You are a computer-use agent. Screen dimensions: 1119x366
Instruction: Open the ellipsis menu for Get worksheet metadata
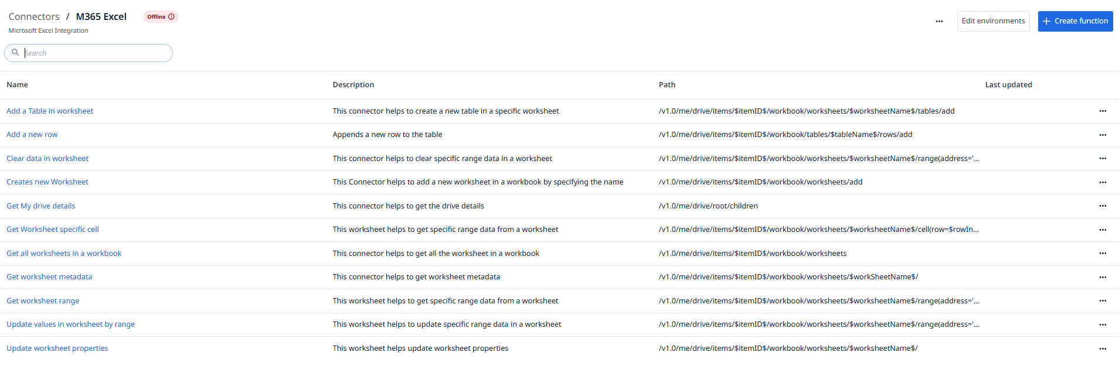tap(1103, 277)
